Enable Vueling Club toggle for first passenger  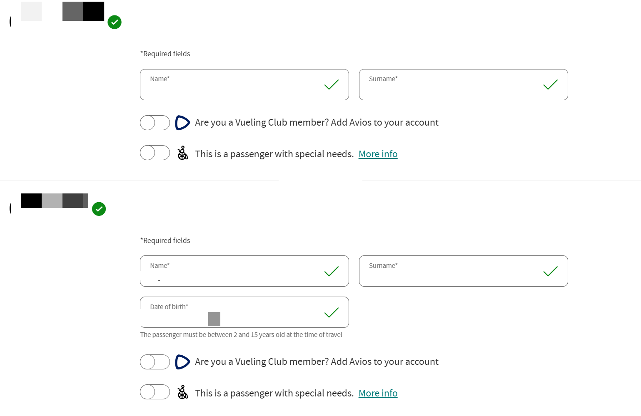[x=155, y=123]
